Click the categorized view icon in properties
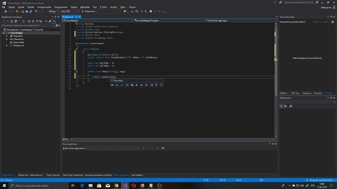337x189 pixels. point(281,106)
